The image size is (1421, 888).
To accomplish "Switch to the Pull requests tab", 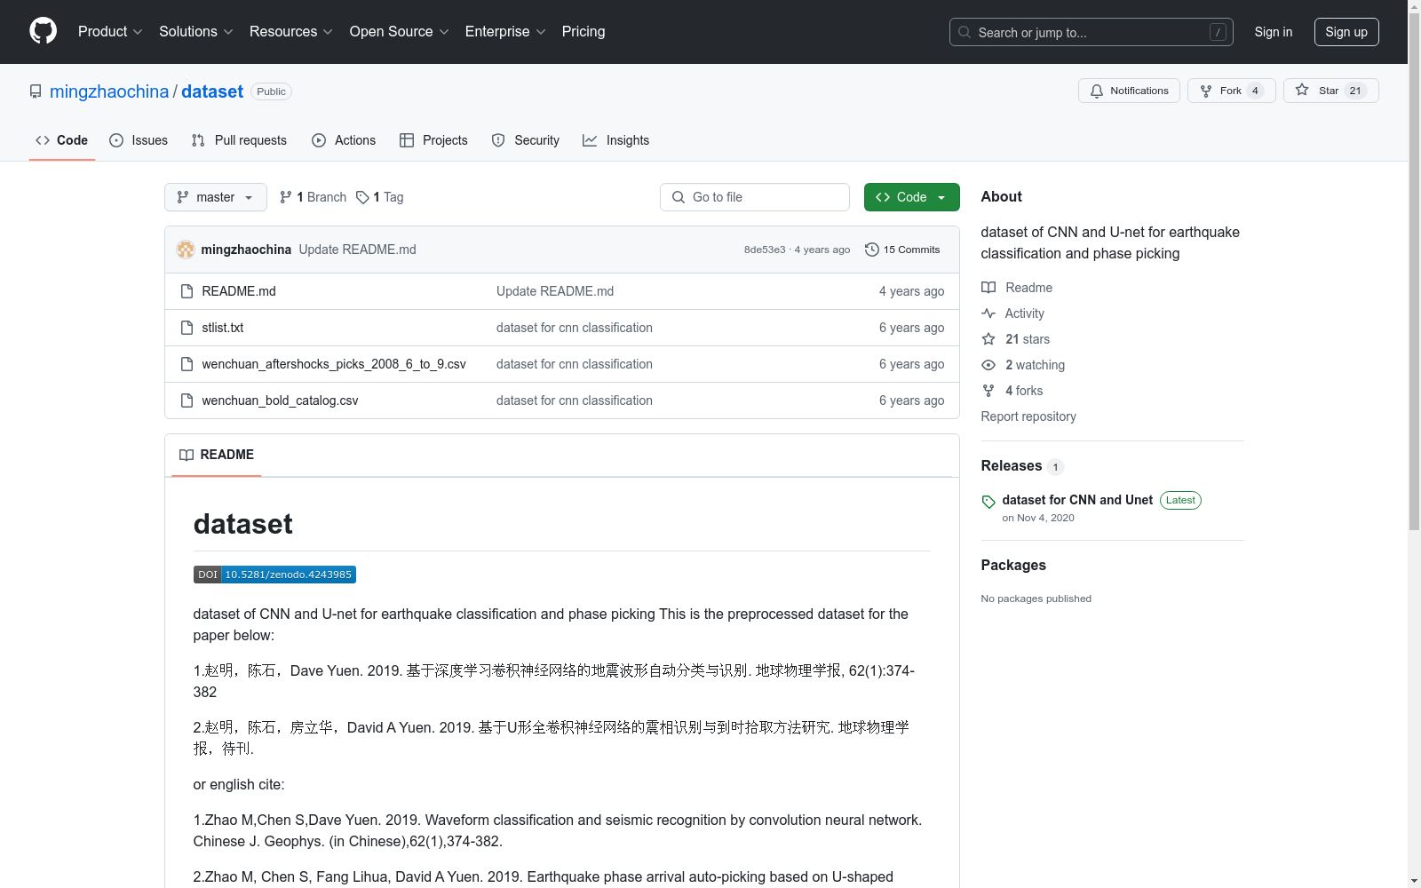I will tap(239, 140).
